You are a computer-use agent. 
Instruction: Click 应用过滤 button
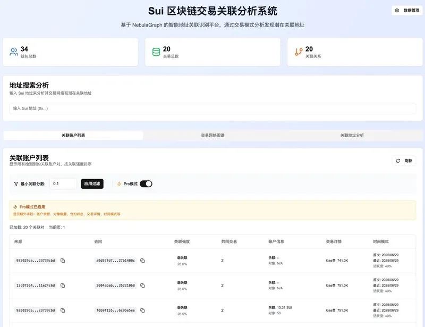pyautogui.click(x=92, y=184)
